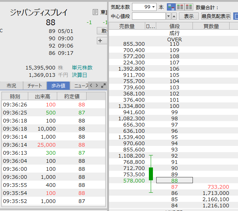Open the document icon beside the stock name

[95, 12]
